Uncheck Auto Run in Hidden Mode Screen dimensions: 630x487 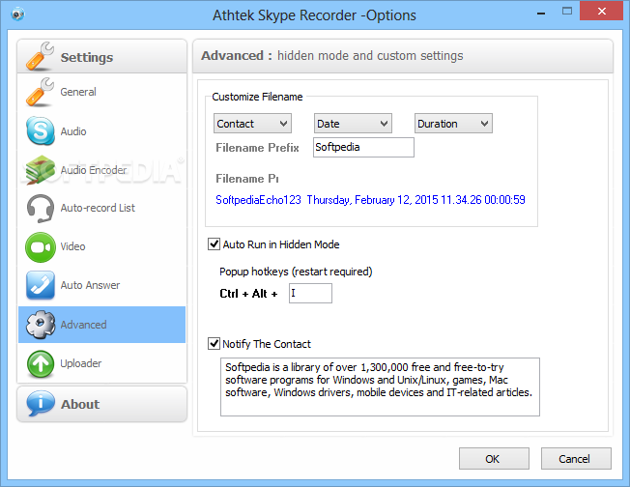pyautogui.click(x=214, y=244)
